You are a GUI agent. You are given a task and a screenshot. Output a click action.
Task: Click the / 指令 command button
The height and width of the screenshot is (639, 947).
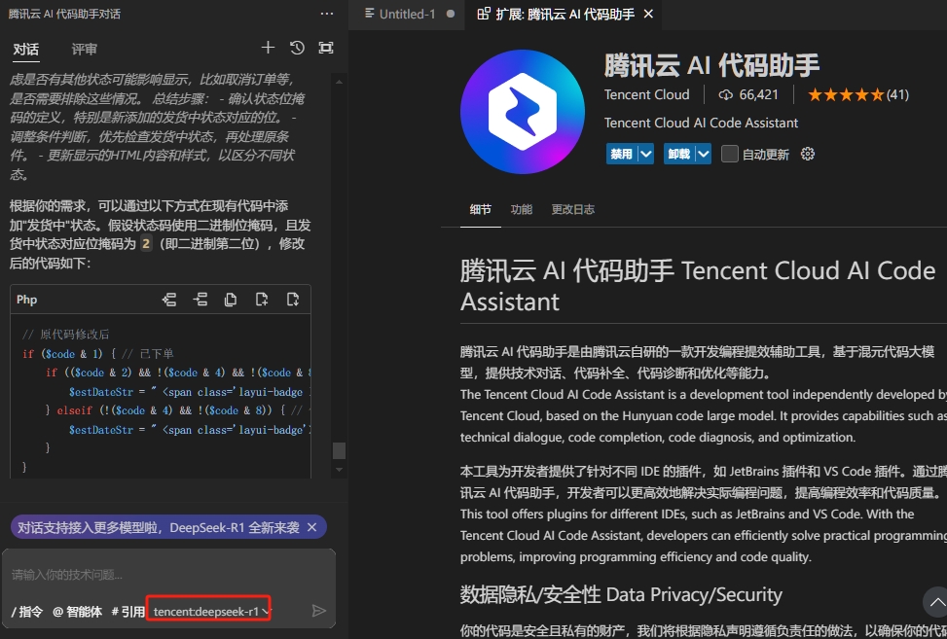[x=27, y=611]
